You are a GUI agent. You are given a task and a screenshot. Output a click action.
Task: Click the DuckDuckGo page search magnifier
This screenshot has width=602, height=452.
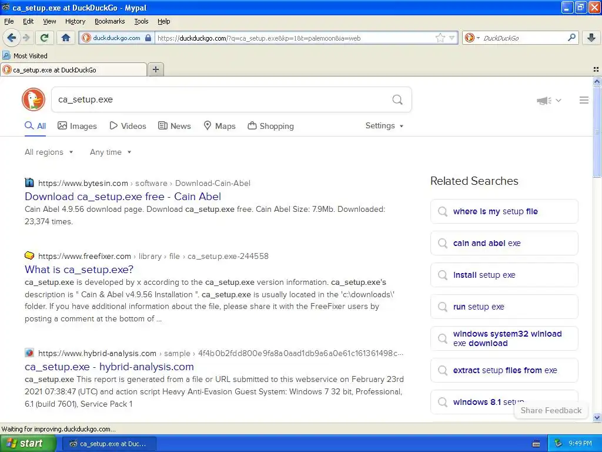397,99
